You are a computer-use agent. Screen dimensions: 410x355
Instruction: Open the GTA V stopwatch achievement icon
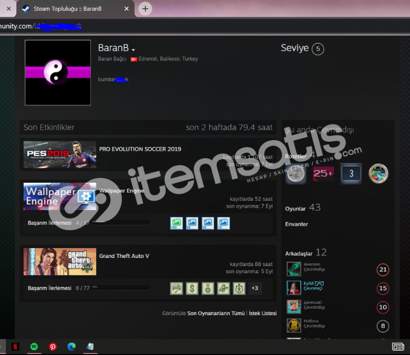click(x=239, y=288)
